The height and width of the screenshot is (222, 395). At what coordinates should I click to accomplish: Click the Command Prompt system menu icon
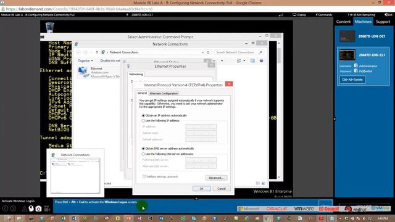(x=42, y=37)
